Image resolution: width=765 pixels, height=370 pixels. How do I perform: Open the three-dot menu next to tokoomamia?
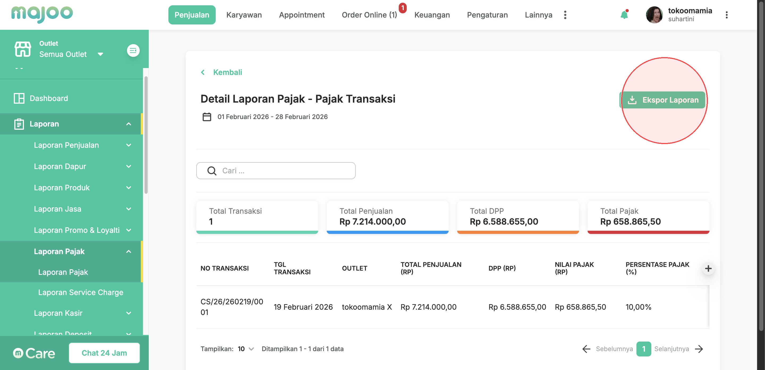pos(726,15)
